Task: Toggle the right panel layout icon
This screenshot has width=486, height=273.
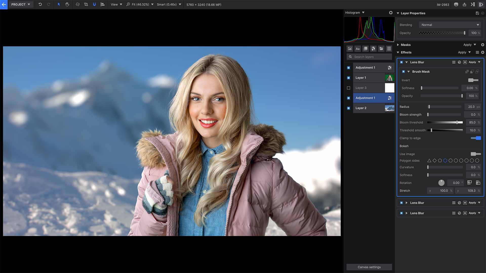Action: (481, 4)
